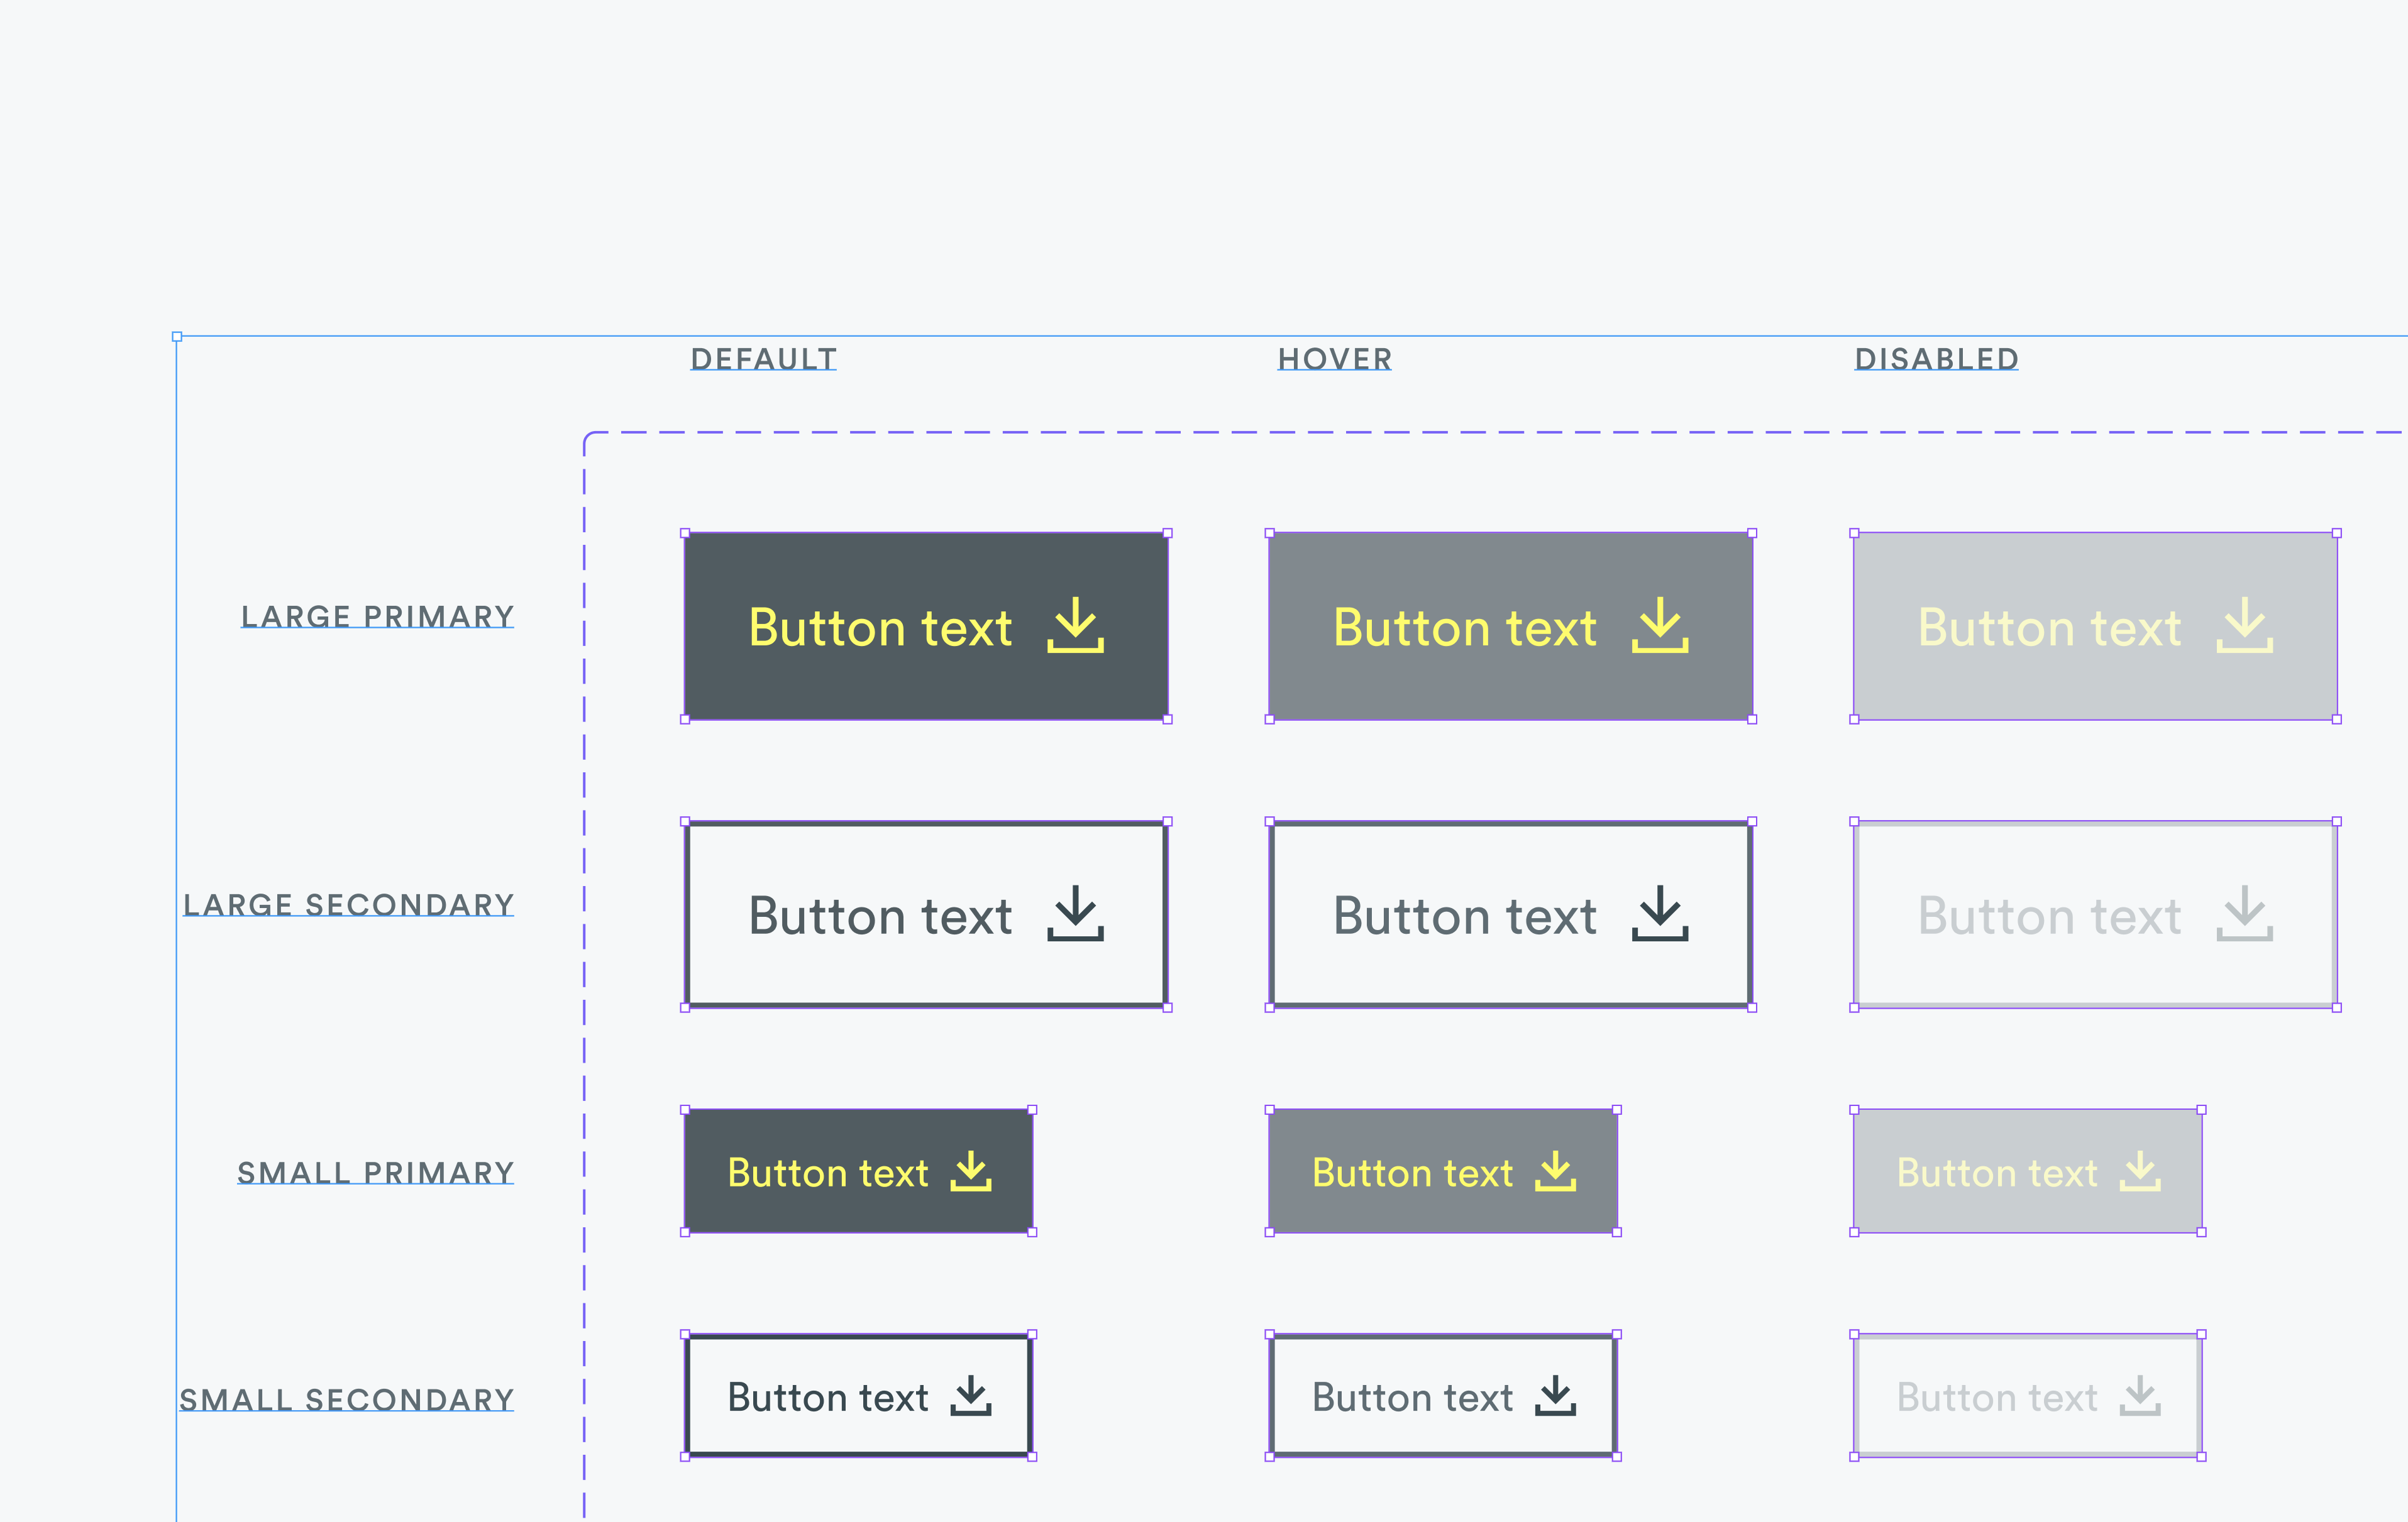
Task: Click the small secondary hover button
Action: pos(1443,1394)
